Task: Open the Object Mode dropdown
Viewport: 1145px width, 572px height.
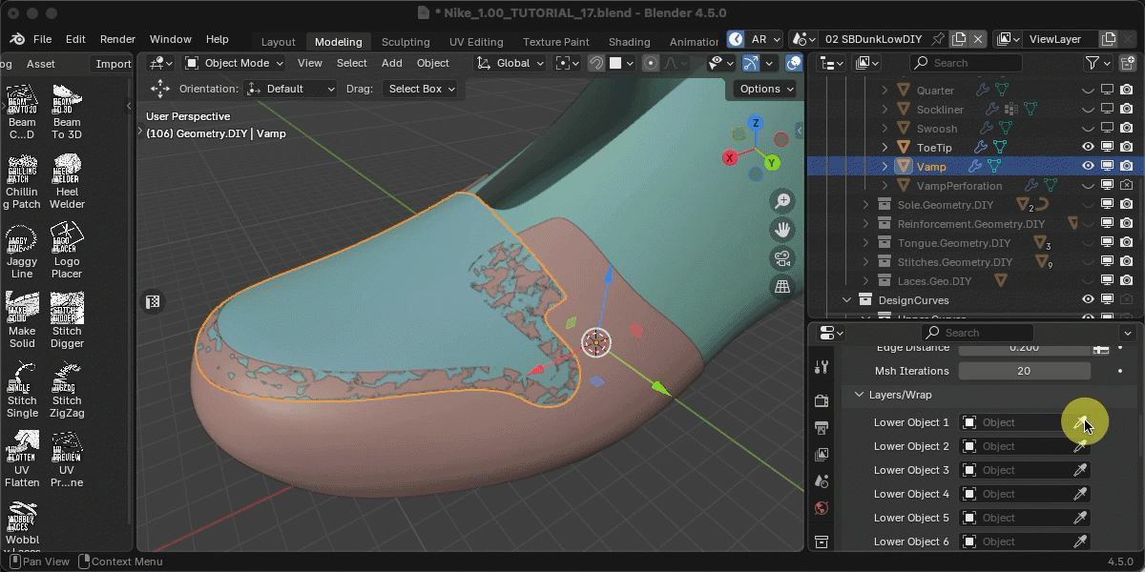Action: [235, 63]
